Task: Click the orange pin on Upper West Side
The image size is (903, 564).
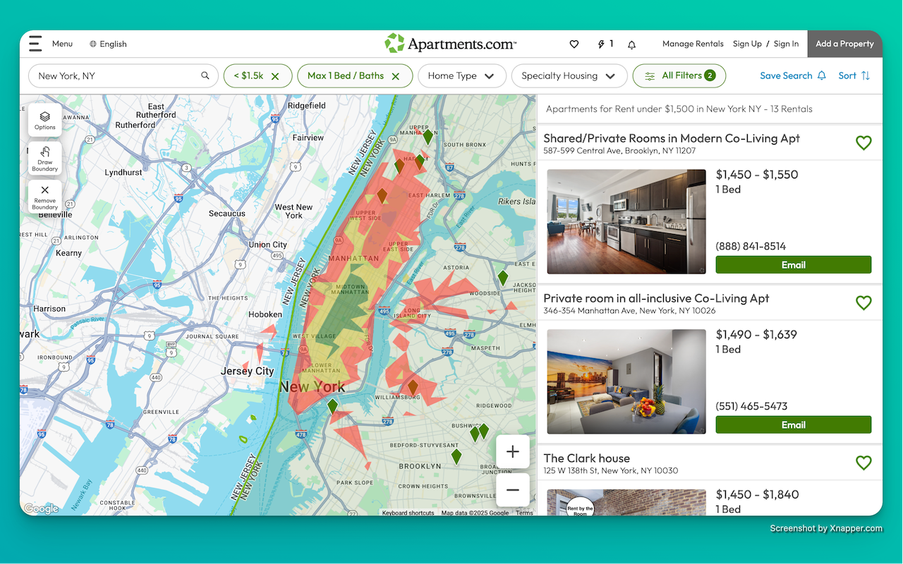Action: [x=382, y=195]
